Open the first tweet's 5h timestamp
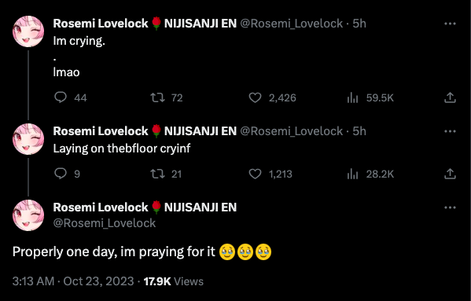The height and width of the screenshot is (301, 471). [359, 24]
